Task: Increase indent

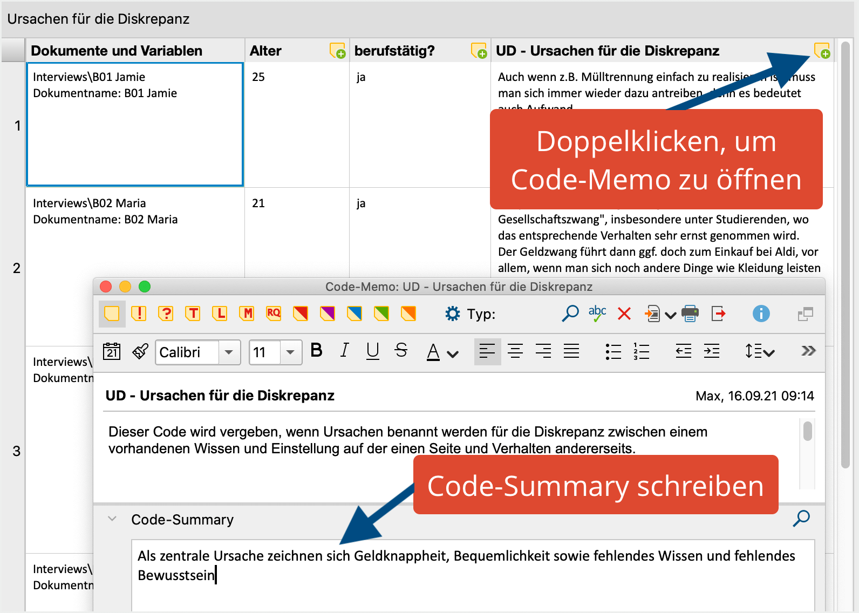Action: 712,351
